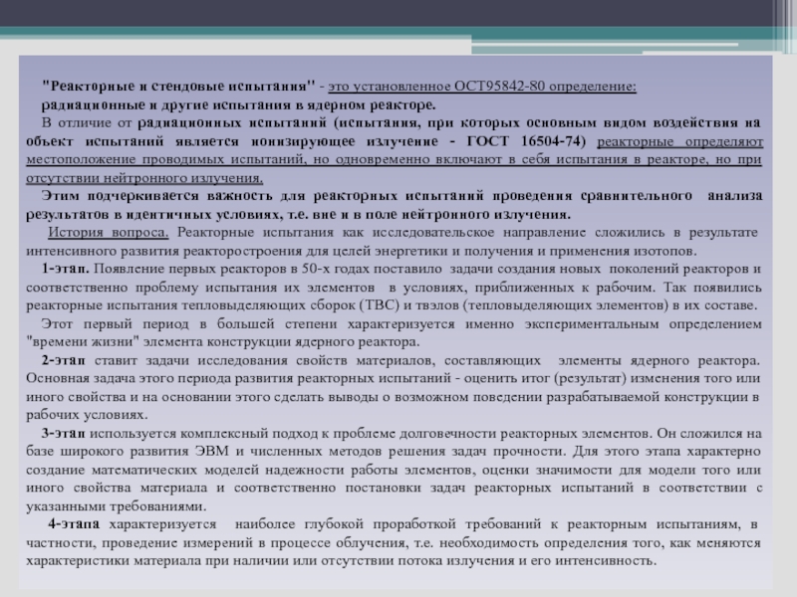Click bold sentence starting "Этим подчеркивается важность"
Image resolution: width=797 pixels, height=597 pixels.
398,196
